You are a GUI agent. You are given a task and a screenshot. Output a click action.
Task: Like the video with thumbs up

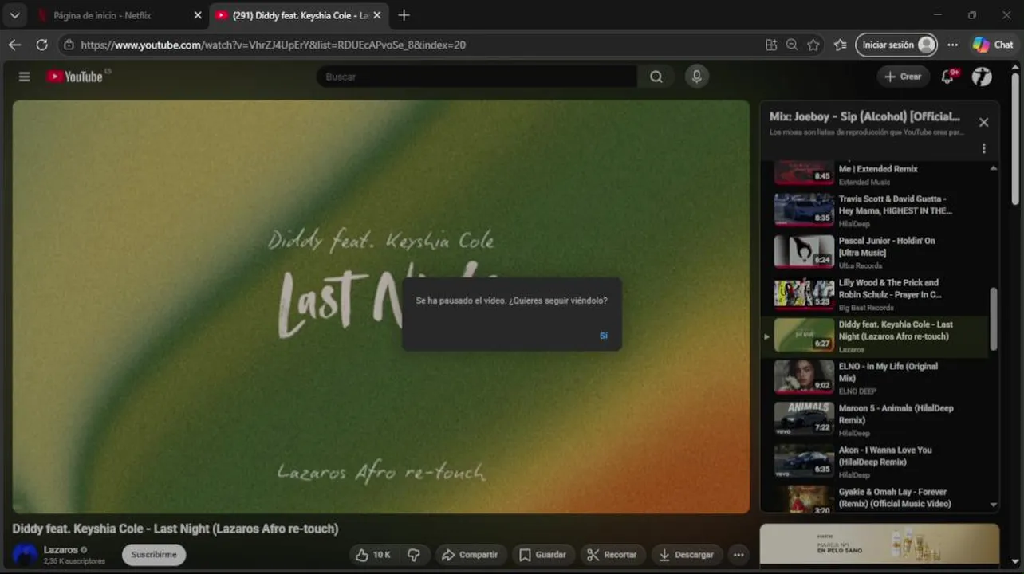[x=372, y=555]
